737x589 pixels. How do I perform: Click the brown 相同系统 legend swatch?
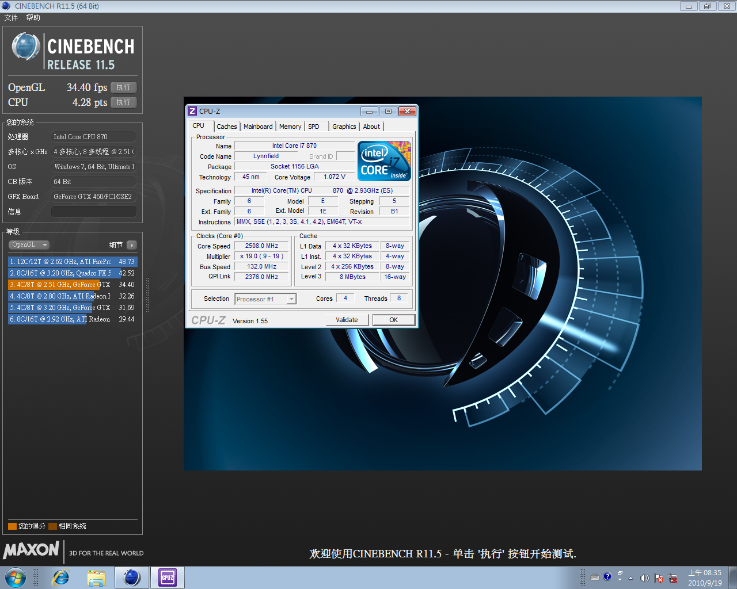[x=52, y=526]
